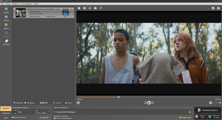Check Применить для всех under the format selector
This screenshot has height=120, width=222.
13,117
